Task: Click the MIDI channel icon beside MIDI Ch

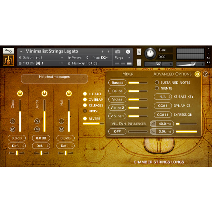Action: pyautogui.click(x=20, y=63)
